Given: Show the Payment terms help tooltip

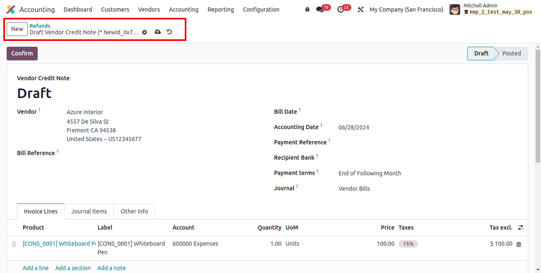Looking at the screenshot, I should (318, 171).
